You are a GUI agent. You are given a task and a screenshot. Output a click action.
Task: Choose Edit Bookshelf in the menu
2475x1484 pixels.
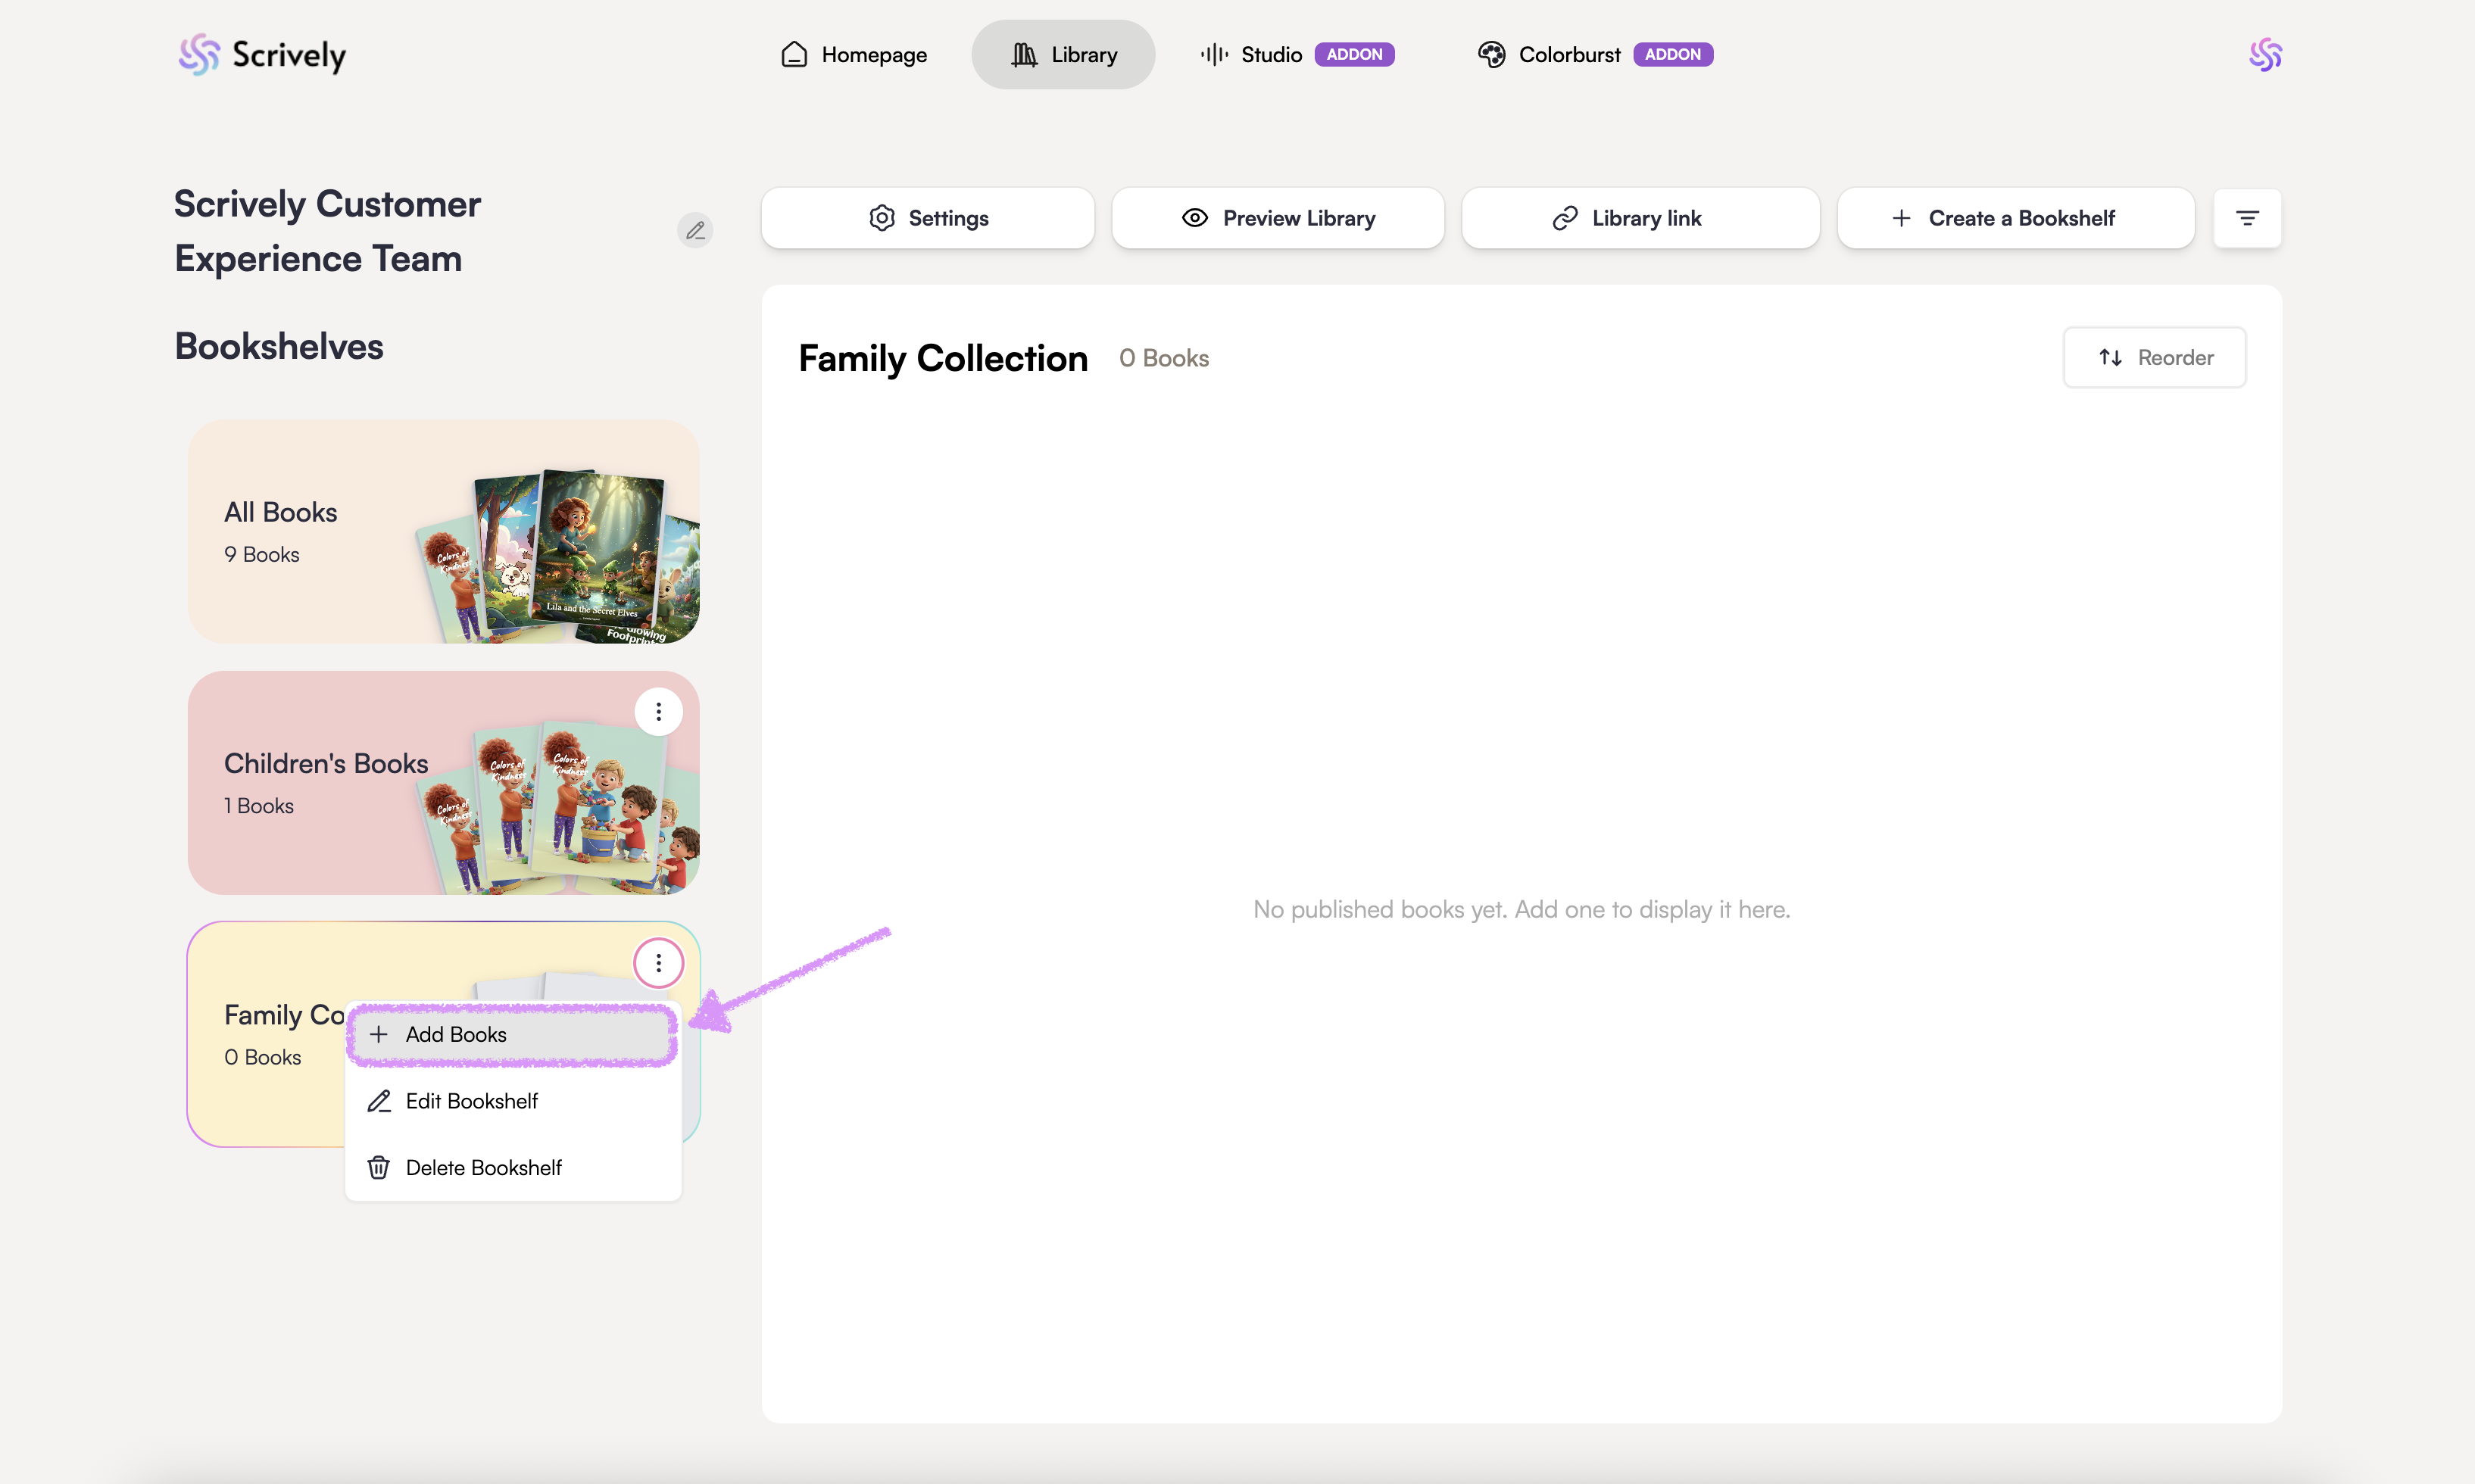point(471,1101)
